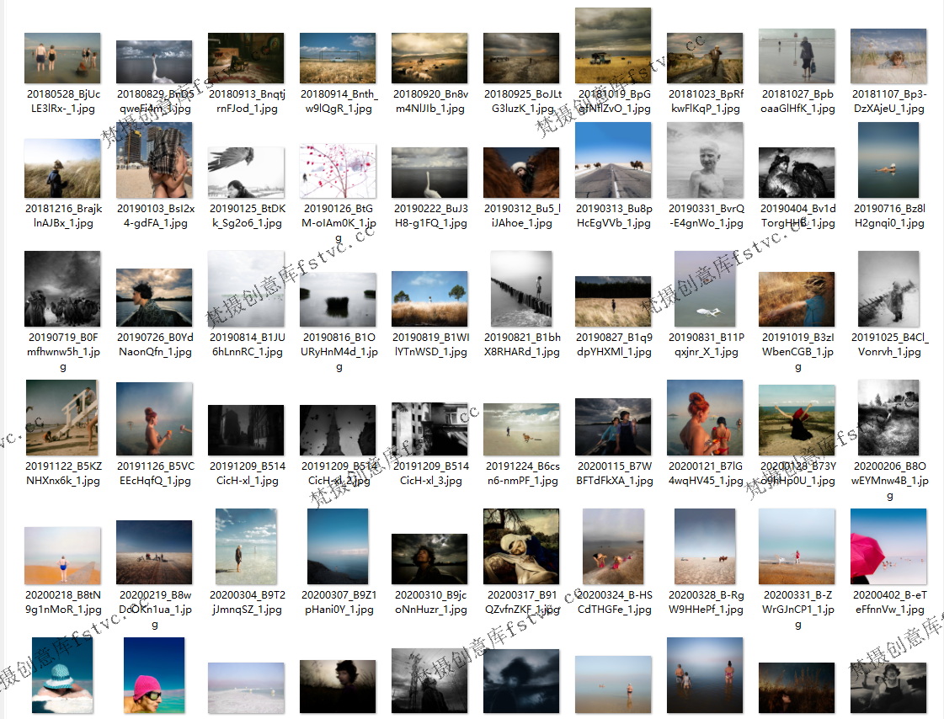
Task: Select thumbnail 20181216_BrajklnAJBx_1.jpg
Action: (62, 168)
